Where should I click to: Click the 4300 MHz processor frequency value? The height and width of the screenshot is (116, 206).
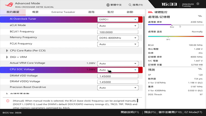tap(196, 22)
